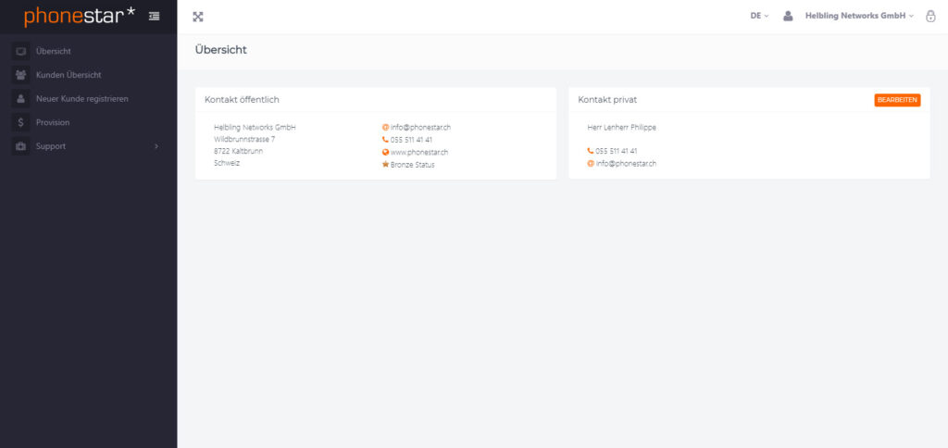Open the www.phonestar.ch website link

419,152
